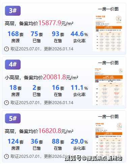Click clock icon in the 4# card
The image size is (127, 164).
click(6, 103)
